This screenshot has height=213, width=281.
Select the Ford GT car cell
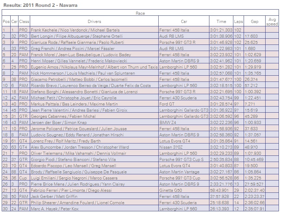tap(167, 104)
